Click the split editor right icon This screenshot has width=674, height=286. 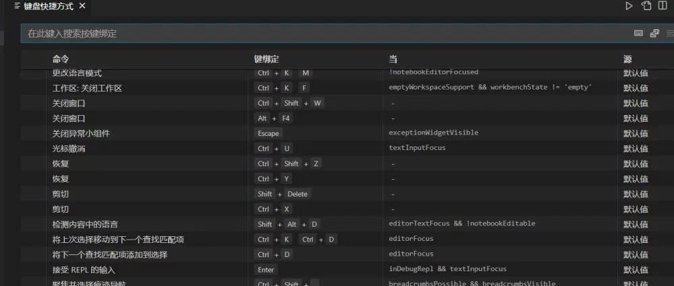[x=663, y=6]
